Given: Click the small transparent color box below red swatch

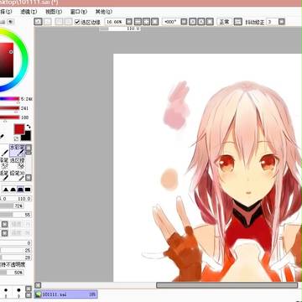Looking at the screenshot, I should tap(17, 138).
